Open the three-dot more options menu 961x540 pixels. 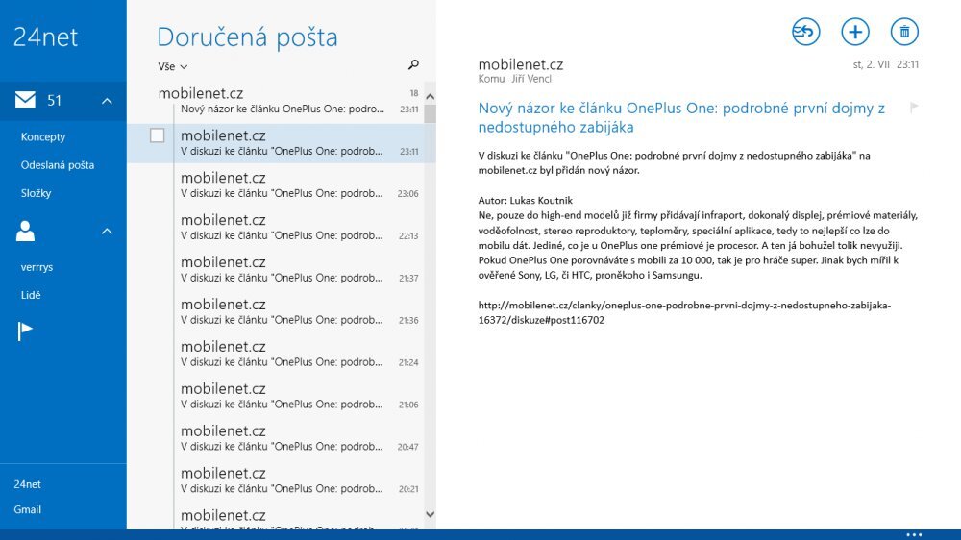click(x=914, y=534)
